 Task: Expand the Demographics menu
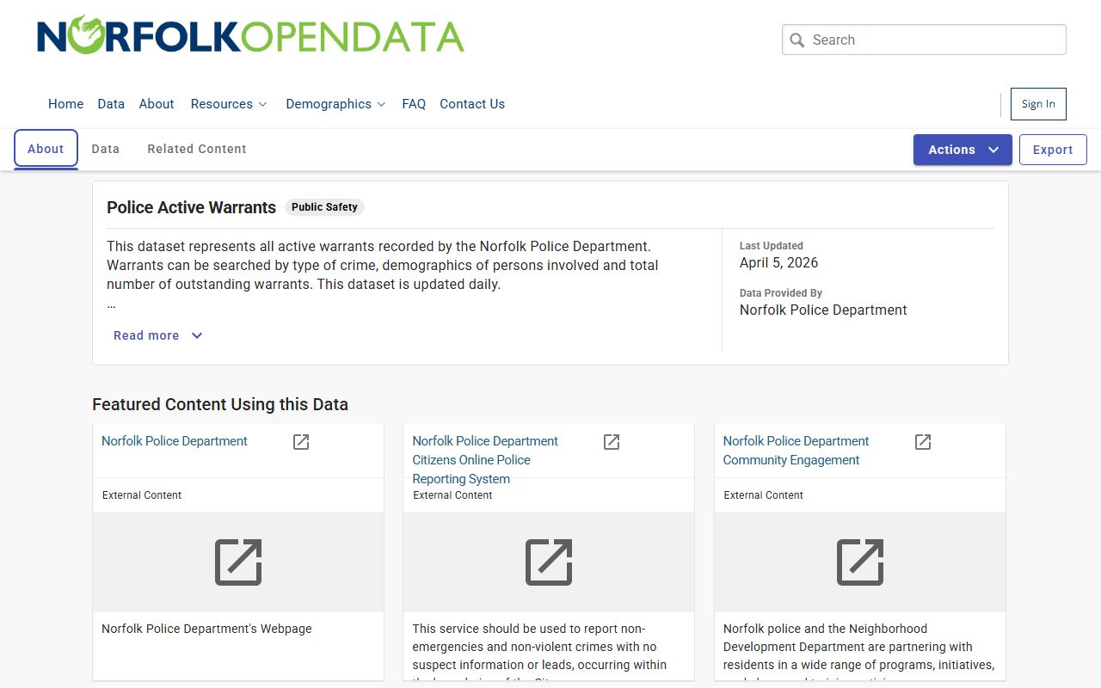pyautogui.click(x=335, y=104)
